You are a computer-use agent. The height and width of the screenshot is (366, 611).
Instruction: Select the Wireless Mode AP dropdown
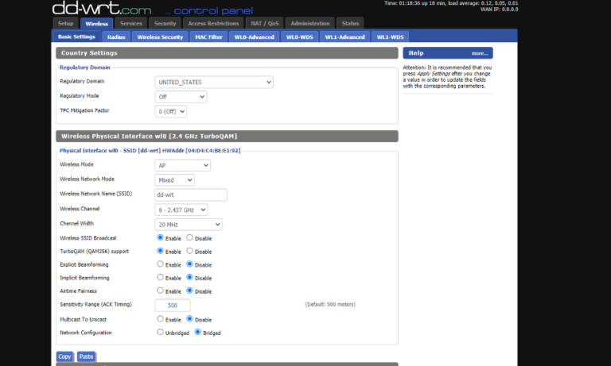coord(183,165)
